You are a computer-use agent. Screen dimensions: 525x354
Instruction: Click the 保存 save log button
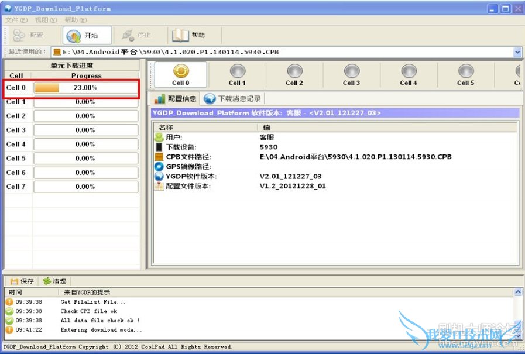pyautogui.click(x=22, y=281)
